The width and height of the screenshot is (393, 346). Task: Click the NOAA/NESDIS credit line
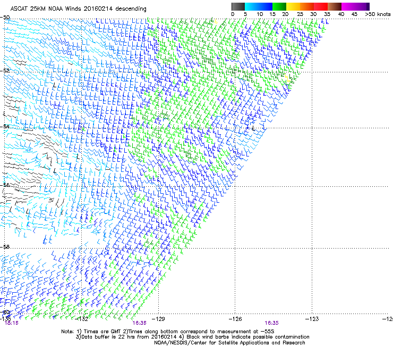click(x=229, y=343)
